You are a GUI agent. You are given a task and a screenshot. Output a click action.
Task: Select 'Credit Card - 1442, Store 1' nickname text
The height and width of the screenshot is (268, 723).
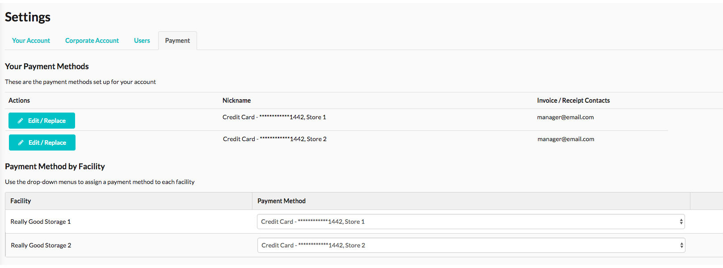(274, 117)
